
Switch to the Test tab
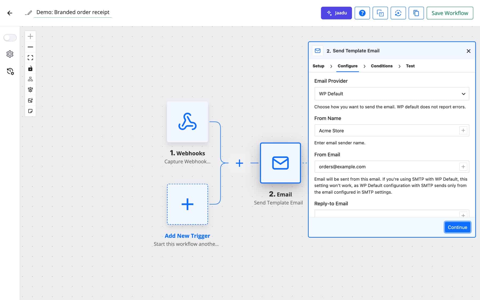point(410,66)
